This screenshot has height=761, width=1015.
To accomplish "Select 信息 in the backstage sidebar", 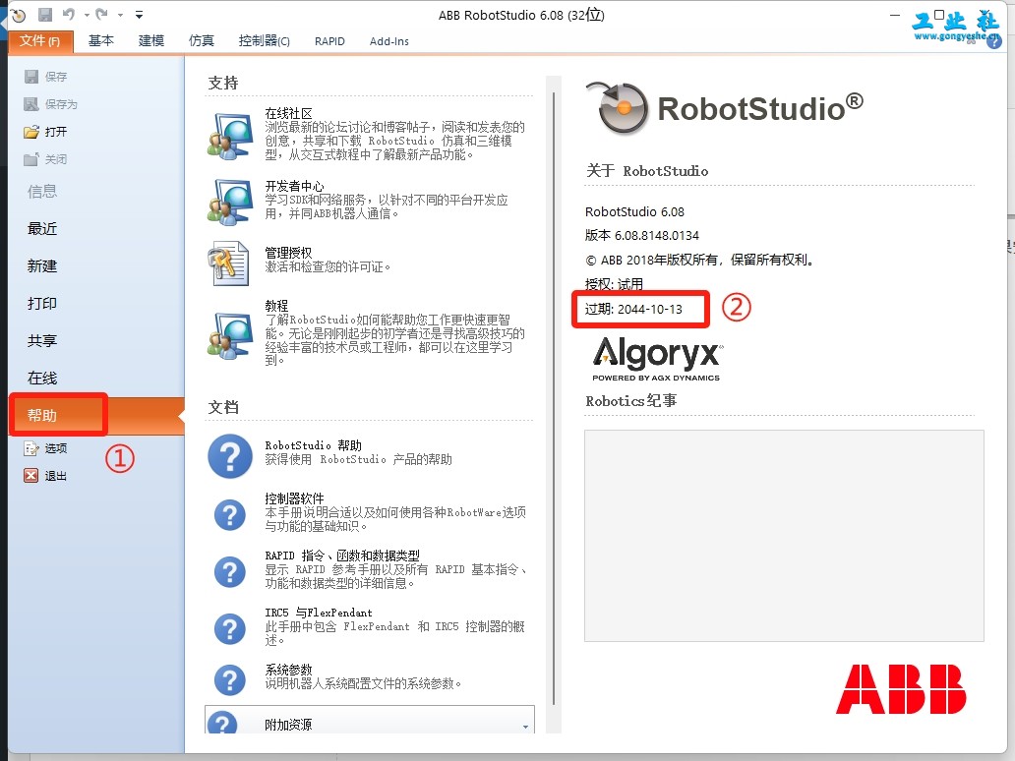I will [42, 192].
